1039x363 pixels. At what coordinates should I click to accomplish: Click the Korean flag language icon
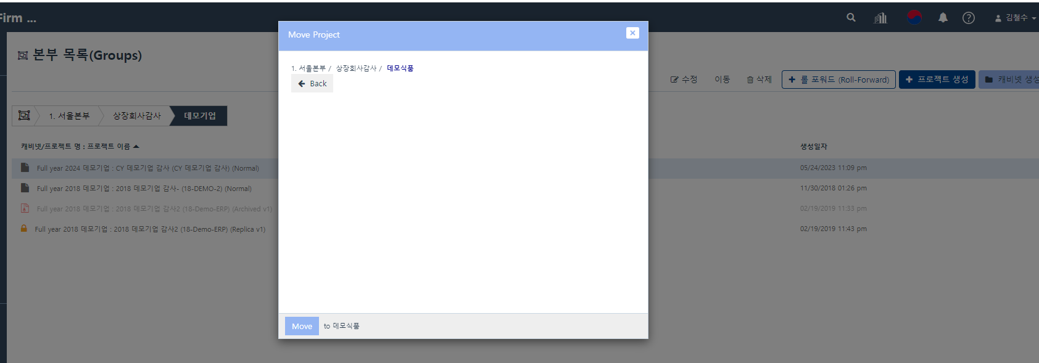[914, 17]
